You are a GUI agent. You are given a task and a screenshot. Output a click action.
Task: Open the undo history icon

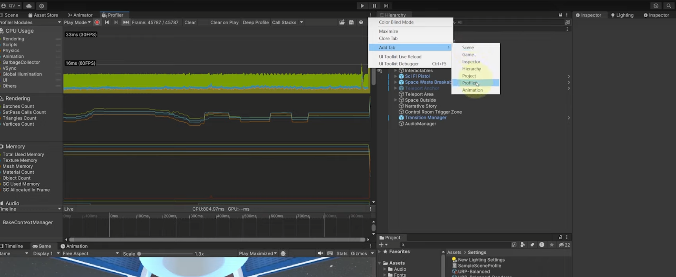click(656, 6)
